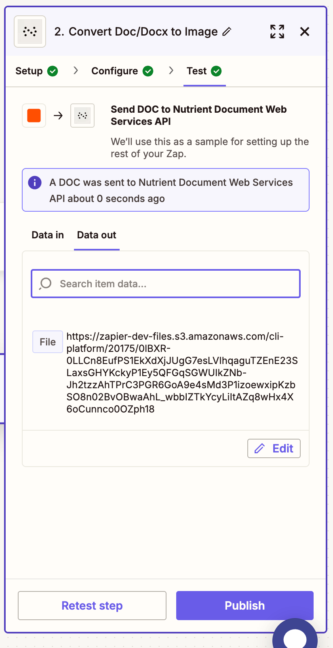Click the pencil icon to rename step
This screenshot has height=648, width=333.
coord(227,32)
